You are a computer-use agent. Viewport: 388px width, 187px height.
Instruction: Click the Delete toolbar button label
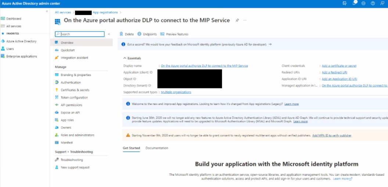coord(129,34)
